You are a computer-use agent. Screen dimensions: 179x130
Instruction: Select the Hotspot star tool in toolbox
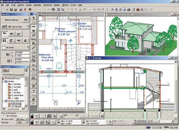(x=34, y=91)
